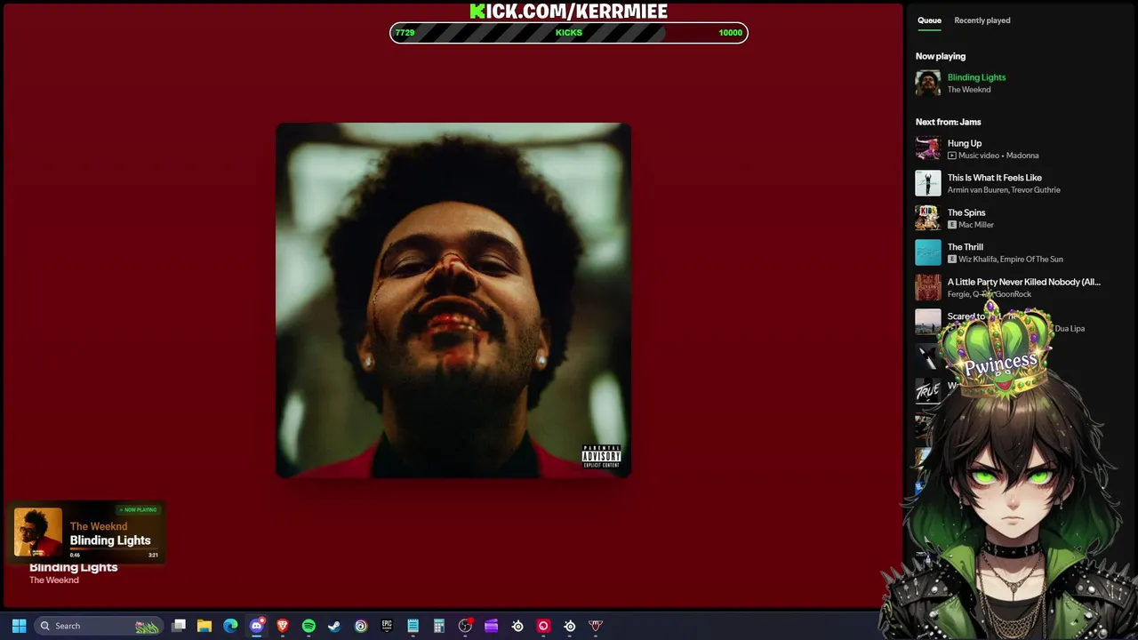Open artist Wiz Khalifa, Empire Of The Sun
The width and height of the screenshot is (1138, 640).
[x=1011, y=260]
